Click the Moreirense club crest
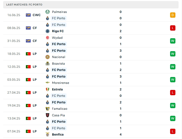182x139 pixels. tap(48, 83)
